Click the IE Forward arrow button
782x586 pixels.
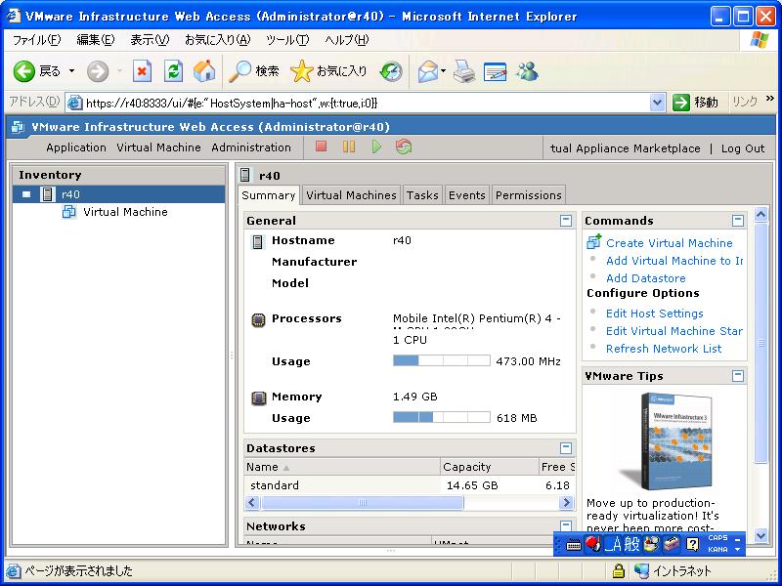97,71
